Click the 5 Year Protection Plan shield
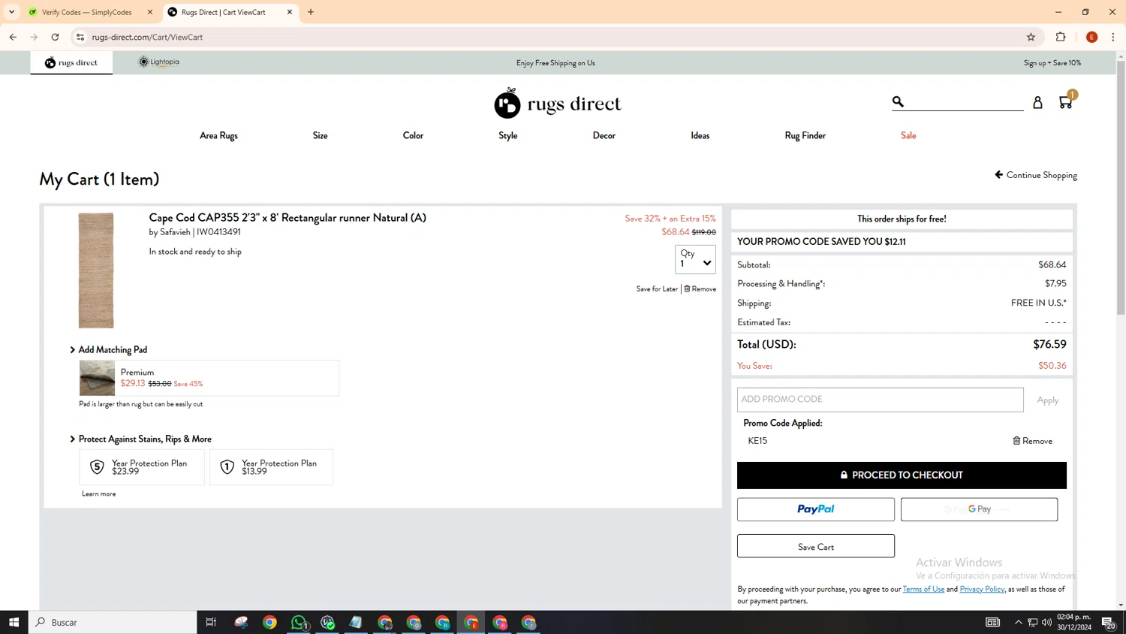This screenshot has width=1126, height=634. (97, 467)
